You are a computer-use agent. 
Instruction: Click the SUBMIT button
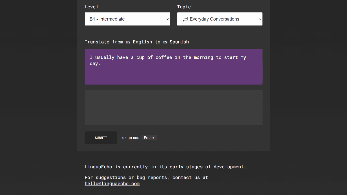click(101, 138)
